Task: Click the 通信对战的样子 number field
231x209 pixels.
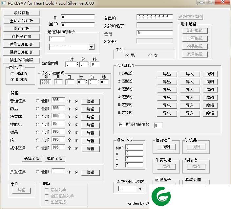Action: pyautogui.click(x=57, y=39)
